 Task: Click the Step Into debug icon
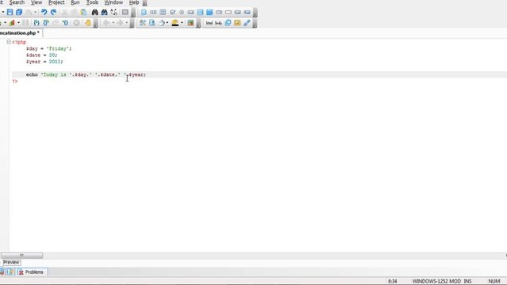click(x=36, y=23)
